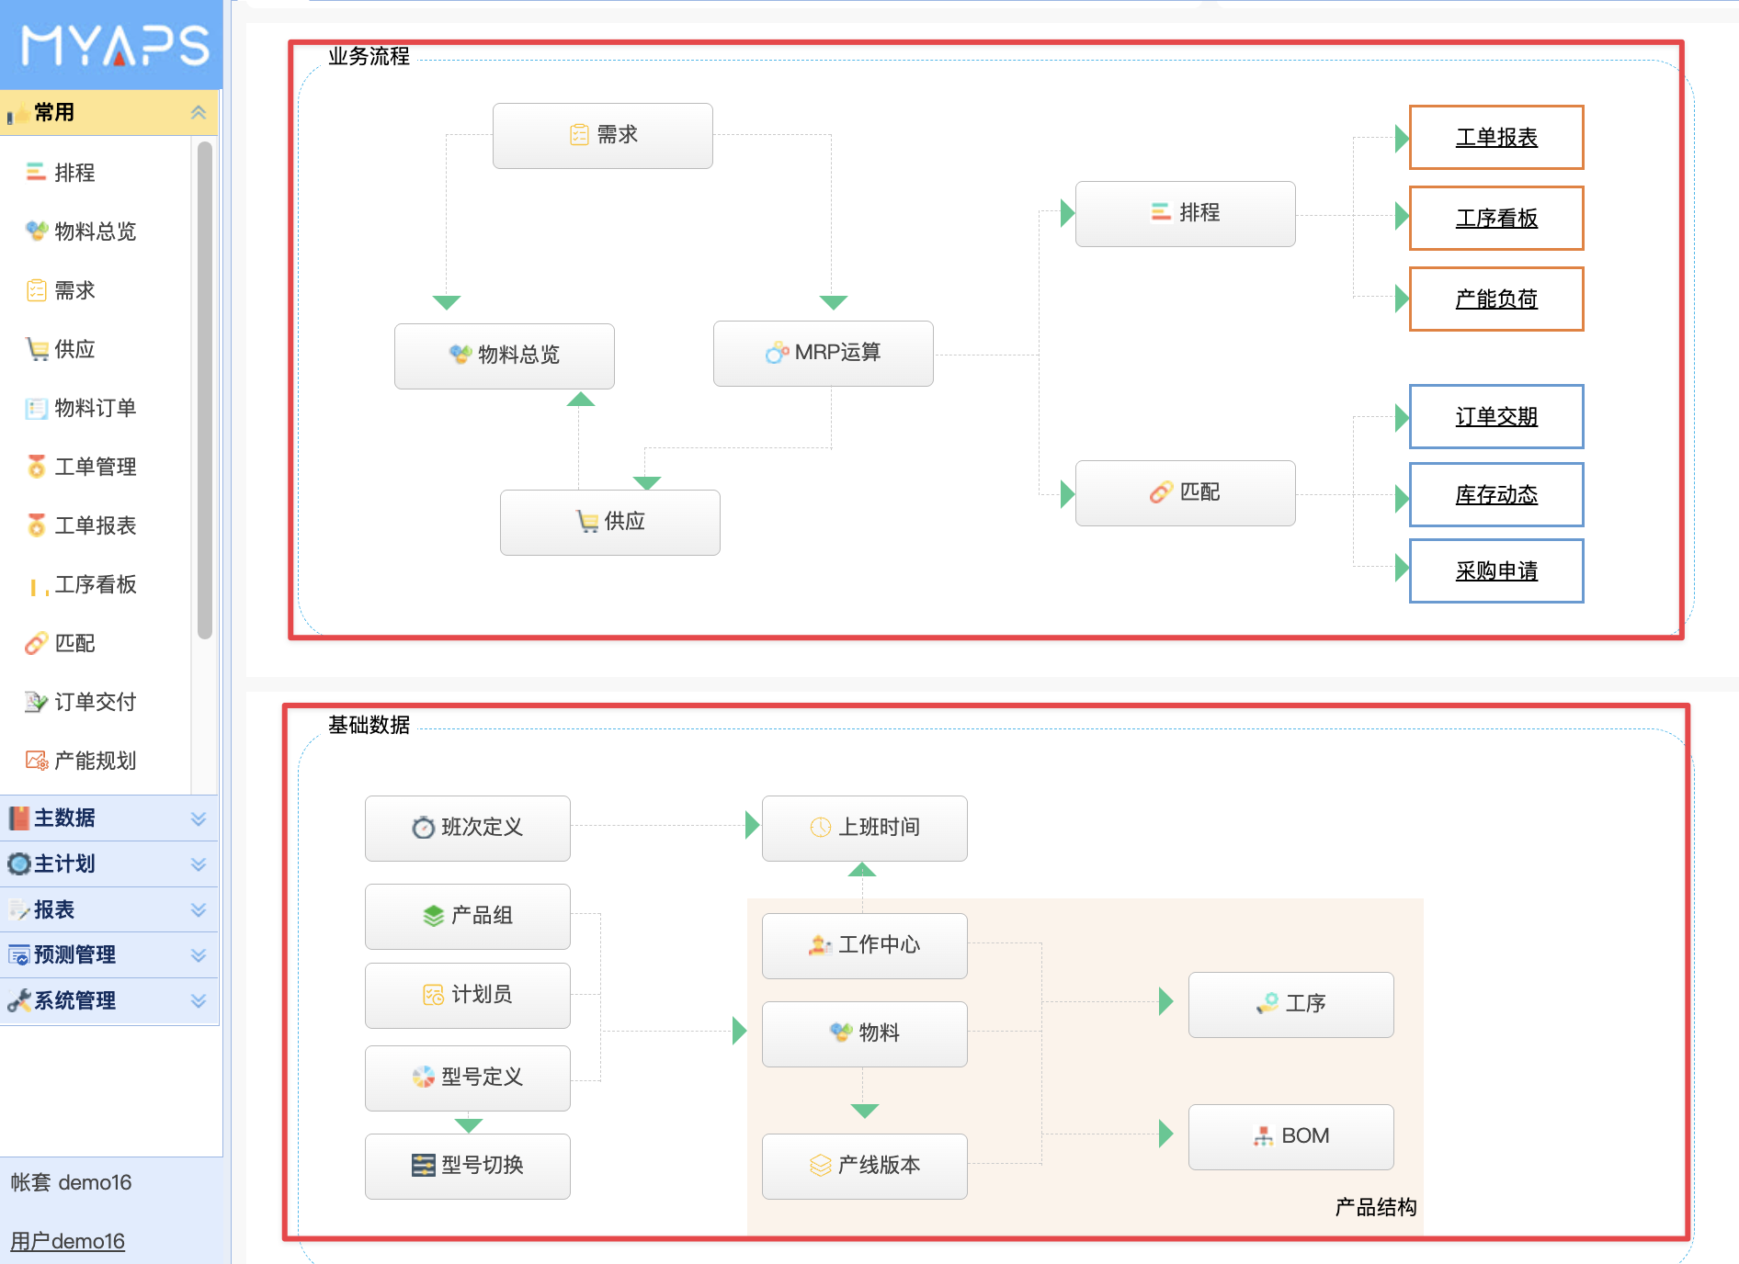
Task: Collapse the 常用 section using its double arrow
Action: tap(198, 112)
